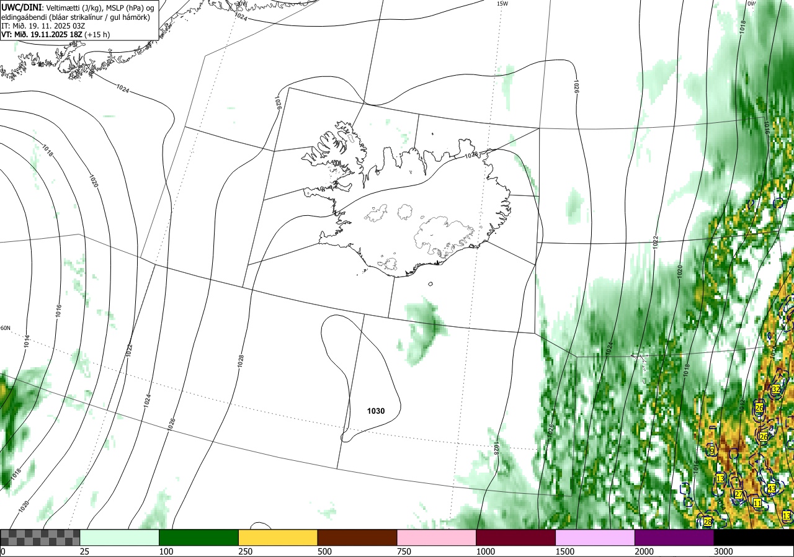Click the legend value 2000
794x557 pixels.
[645, 551]
